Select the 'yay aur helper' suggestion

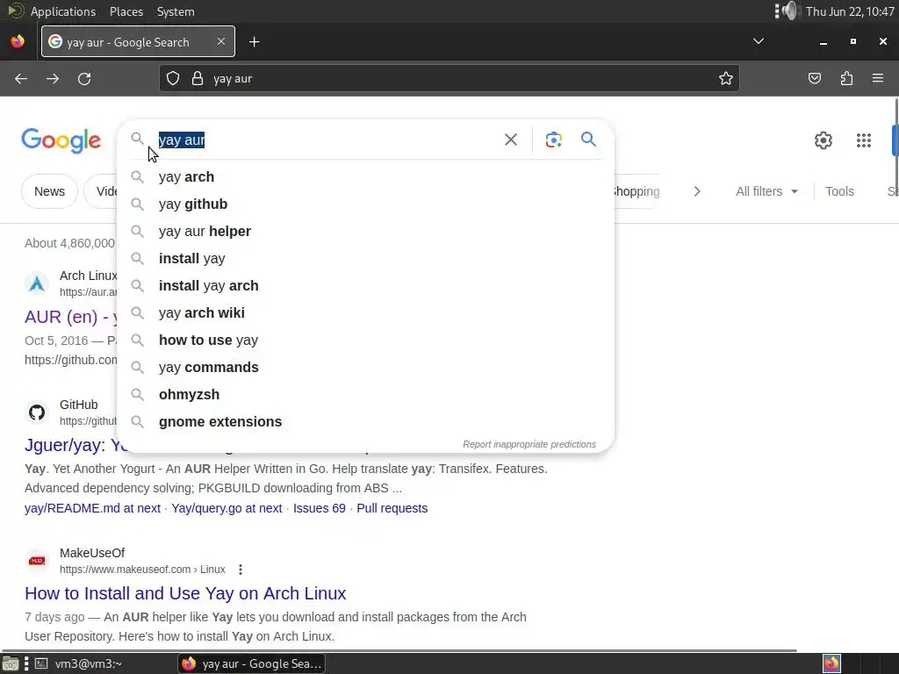[x=365, y=231]
